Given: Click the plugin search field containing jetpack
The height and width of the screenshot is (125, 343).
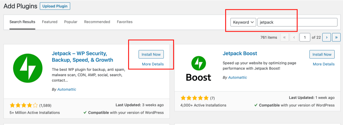Looking at the screenshot, I should coord(297,22).
